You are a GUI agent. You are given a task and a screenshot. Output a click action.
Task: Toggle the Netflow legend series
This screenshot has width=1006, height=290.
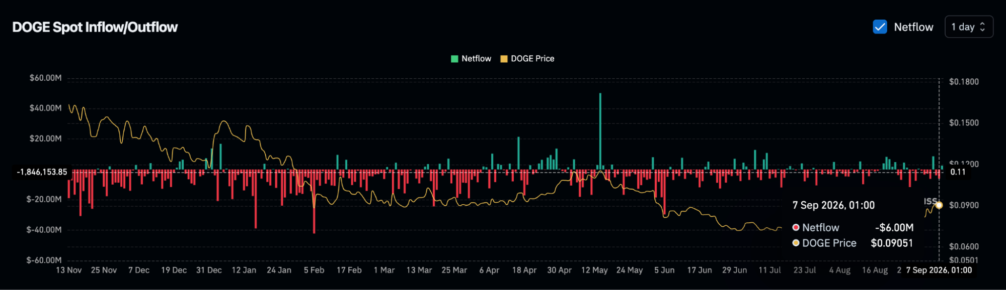pos(471,59)
